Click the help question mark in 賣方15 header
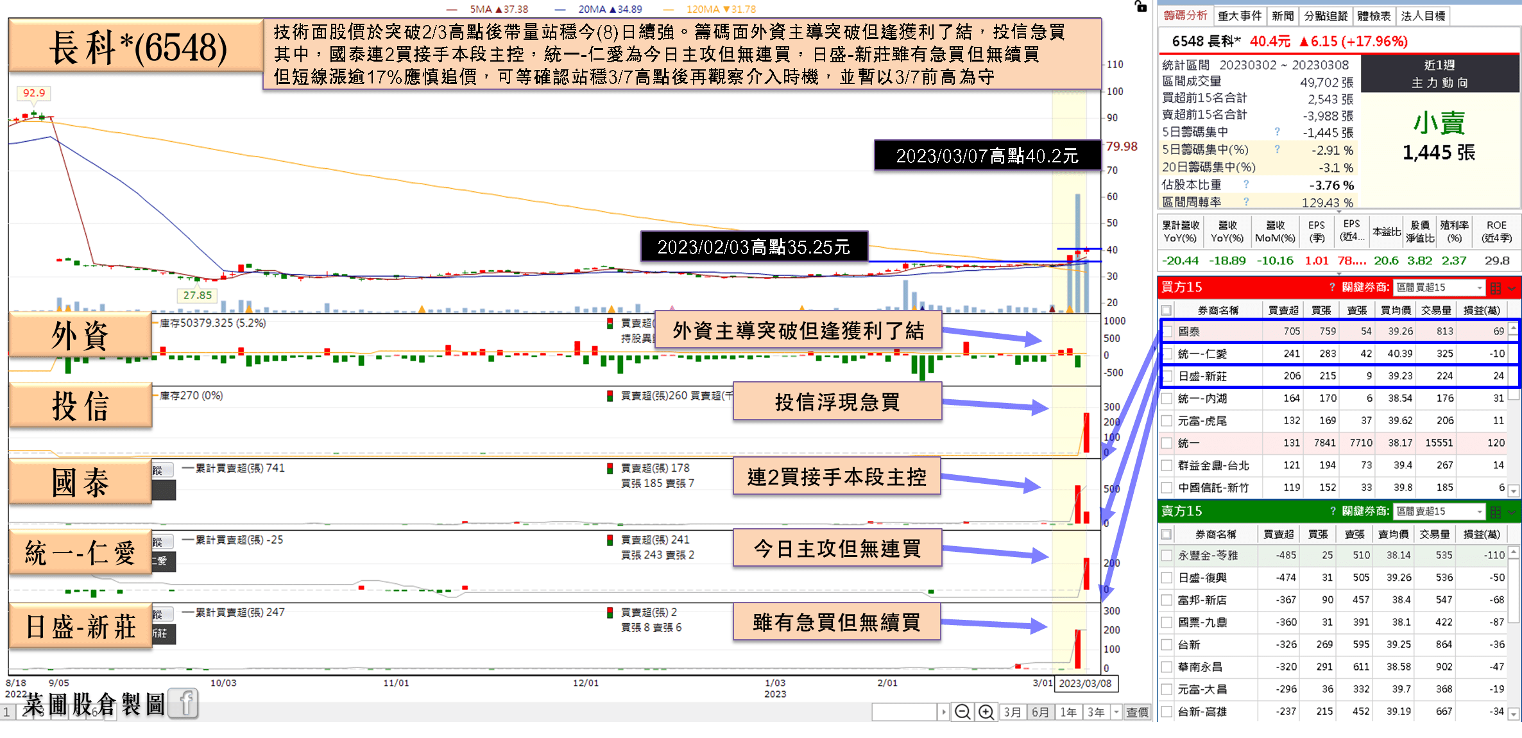This screenshot has width=1522, height=738. 1332,511
